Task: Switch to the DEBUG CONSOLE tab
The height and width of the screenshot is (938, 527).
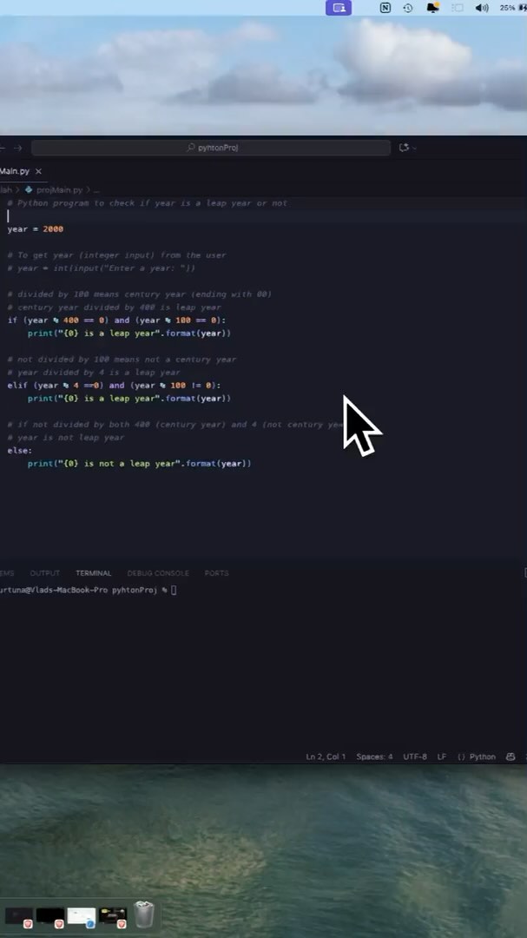Action: coord(158,573)
